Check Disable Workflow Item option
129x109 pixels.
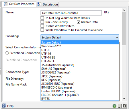42,26
